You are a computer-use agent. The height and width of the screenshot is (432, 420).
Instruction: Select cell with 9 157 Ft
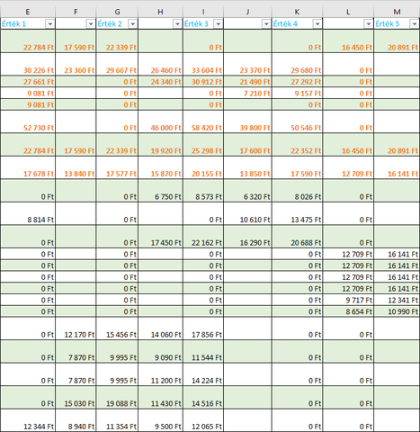[297, 93]
